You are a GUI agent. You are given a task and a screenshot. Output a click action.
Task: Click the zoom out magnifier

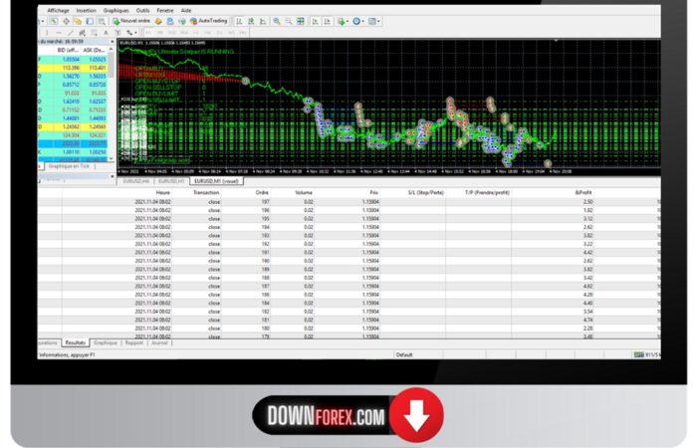click(x=289, y=21)
